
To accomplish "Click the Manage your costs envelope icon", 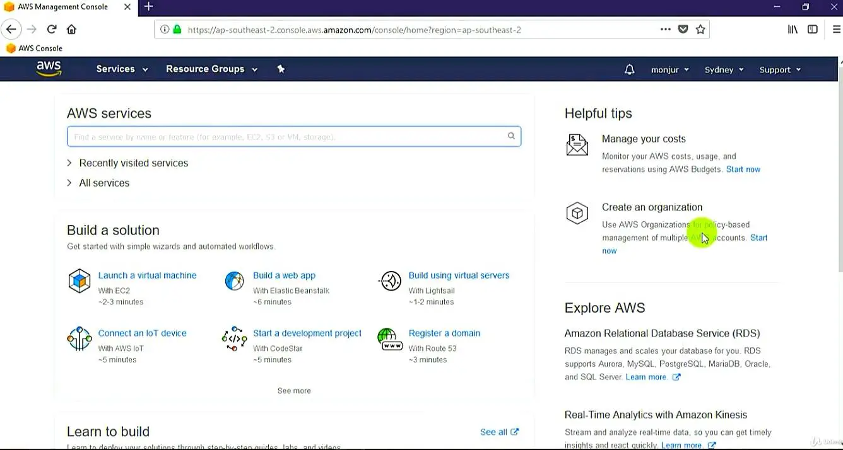I will pos(577,145).
